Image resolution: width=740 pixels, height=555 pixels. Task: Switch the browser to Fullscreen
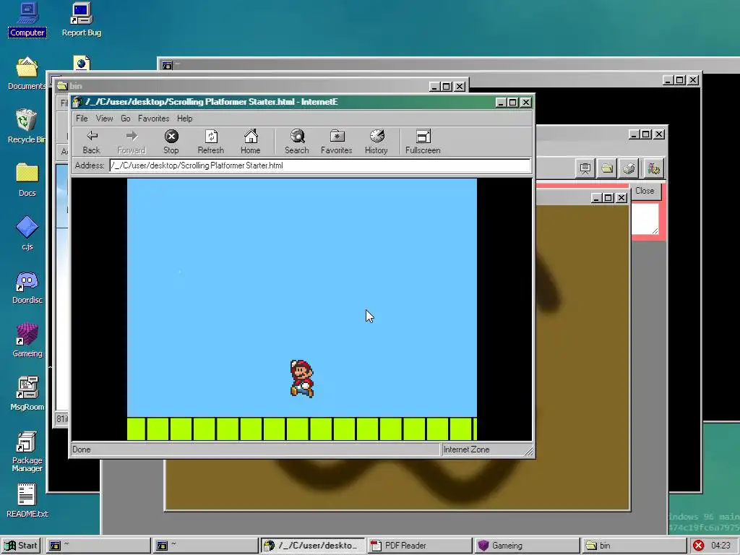point(423,142)
